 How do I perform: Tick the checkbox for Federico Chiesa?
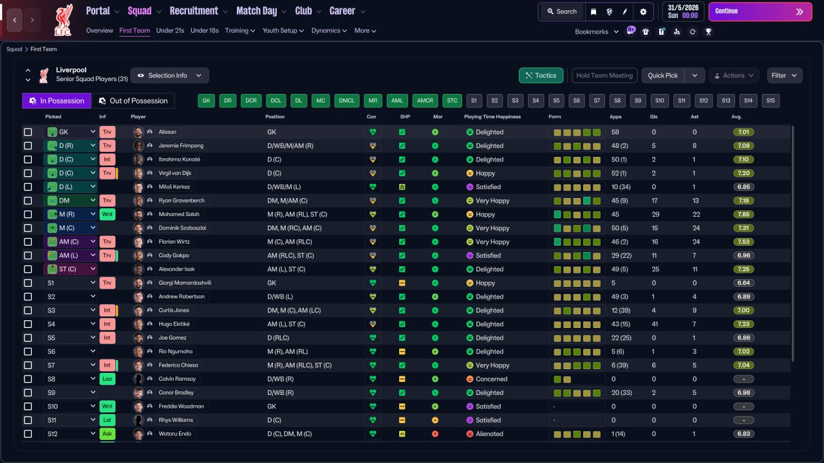pyautogui.click(x=28, y=365)
